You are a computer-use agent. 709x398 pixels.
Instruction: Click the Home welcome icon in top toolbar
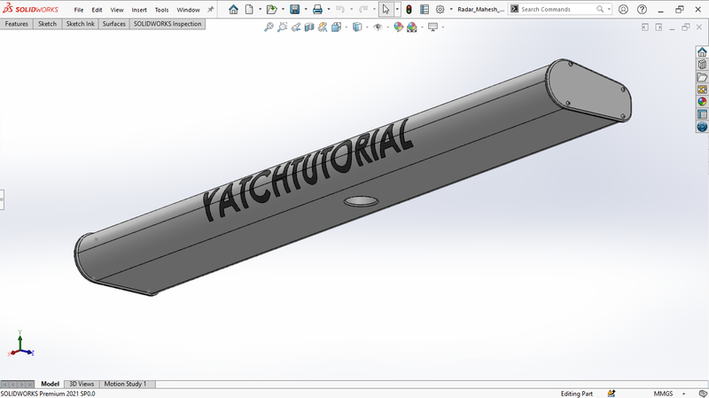click(233, 9)
